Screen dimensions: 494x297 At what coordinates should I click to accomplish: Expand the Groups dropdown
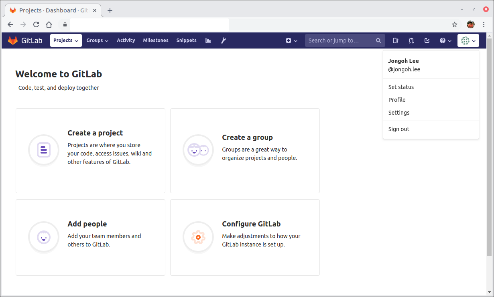point(98,40)
